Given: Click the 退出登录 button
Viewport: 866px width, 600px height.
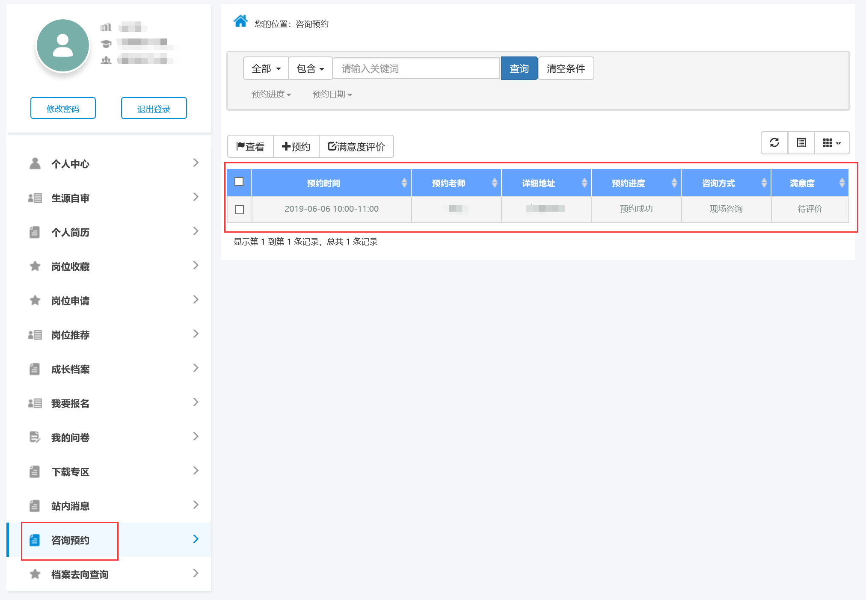Looking at the screenshot, I should coord(154,109).
